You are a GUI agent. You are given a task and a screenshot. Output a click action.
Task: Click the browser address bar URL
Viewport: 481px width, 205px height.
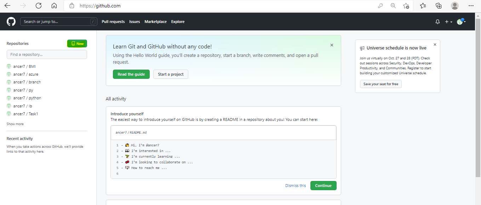pyautogui.click(x=100, y=6)
